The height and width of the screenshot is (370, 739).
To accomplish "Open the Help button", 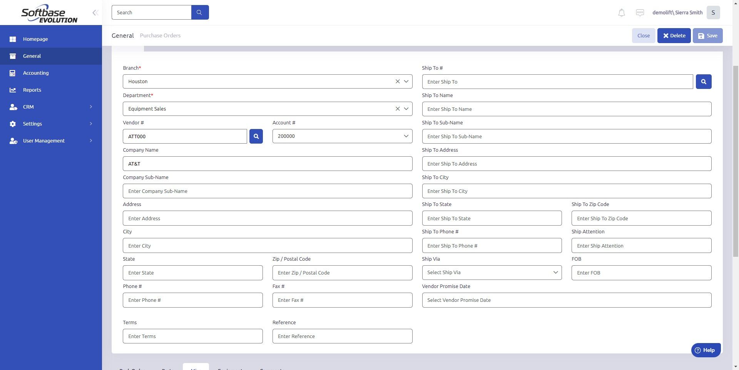I will click(x=706, y=350).
